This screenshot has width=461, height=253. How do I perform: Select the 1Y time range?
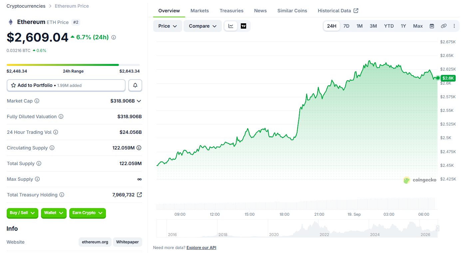403,26
